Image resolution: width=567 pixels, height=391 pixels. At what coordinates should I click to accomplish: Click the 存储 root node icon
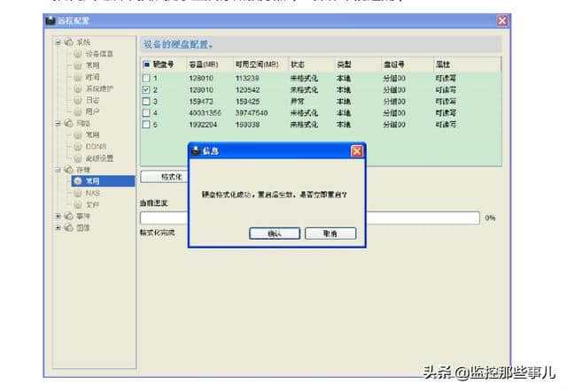(x=69, y=169)
